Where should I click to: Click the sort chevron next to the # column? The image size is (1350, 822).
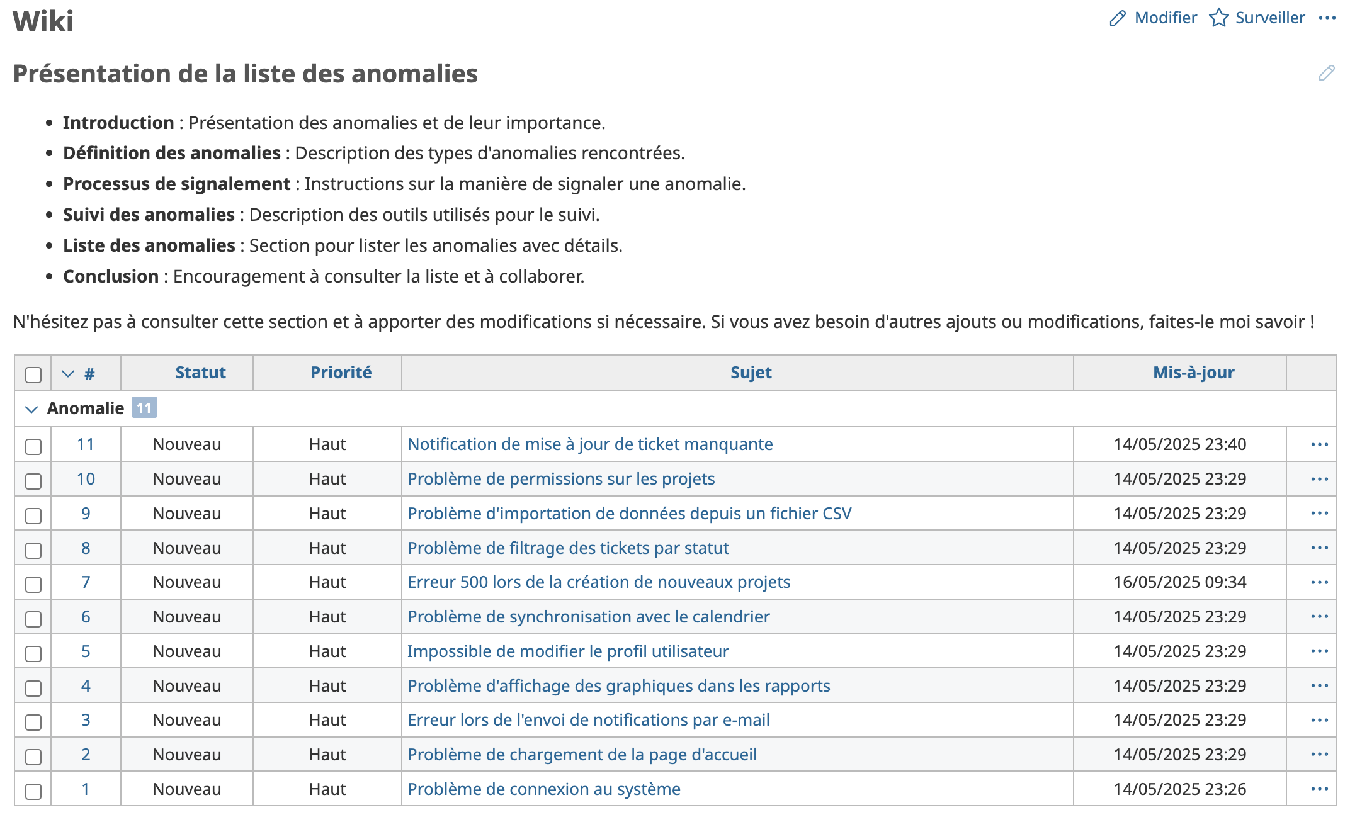click(x=69, y=373)
